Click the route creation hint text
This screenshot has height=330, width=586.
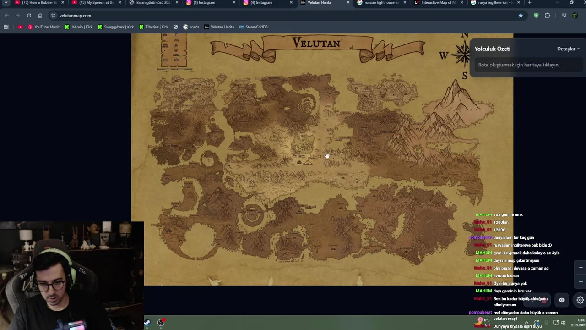tap(520, 65)
